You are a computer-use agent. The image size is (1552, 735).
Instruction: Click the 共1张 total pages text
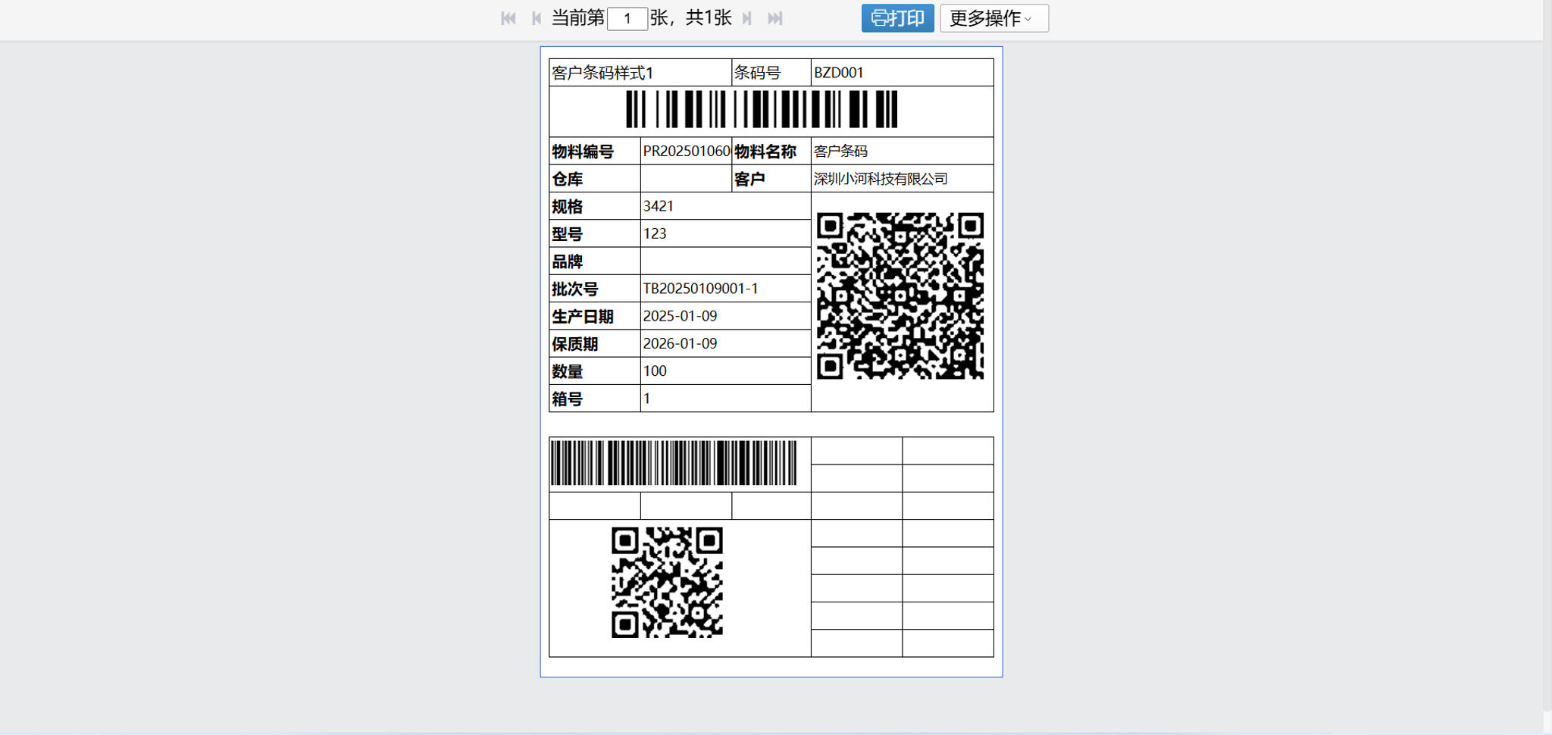(x=709, y=18)
